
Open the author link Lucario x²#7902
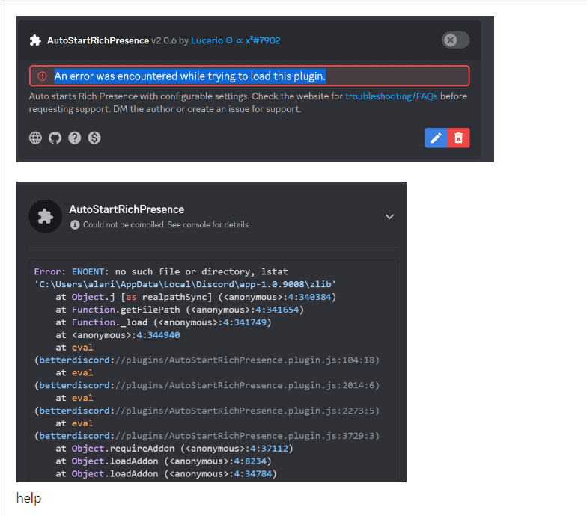tap(235, 40)
